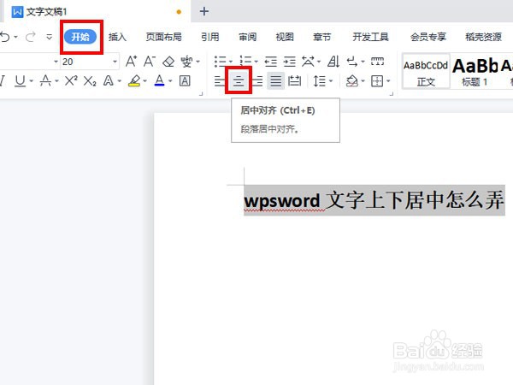The width and height of the screenshot is (513, 385).
Task: Click the redo arrow icon
Action: (x=31, y=37)
